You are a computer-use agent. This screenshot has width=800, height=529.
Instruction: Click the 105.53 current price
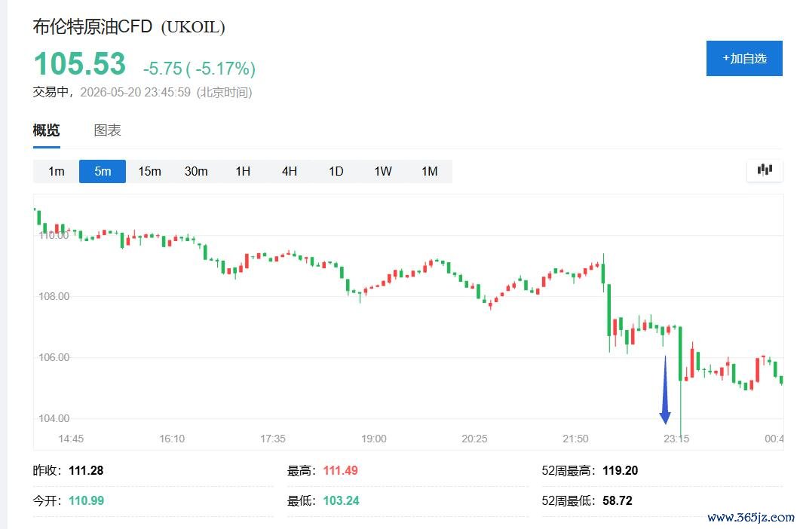(80, 64)
